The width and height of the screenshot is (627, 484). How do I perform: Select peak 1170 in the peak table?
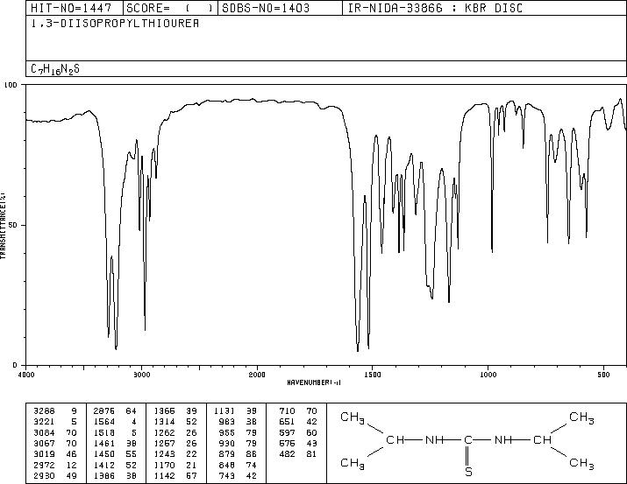(x=164, y=466)
